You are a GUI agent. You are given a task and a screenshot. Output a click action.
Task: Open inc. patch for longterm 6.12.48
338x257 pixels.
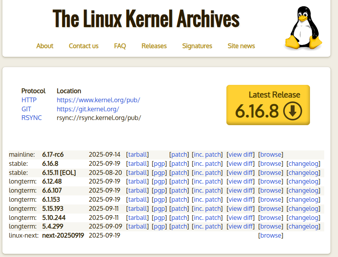coord(207,182)
